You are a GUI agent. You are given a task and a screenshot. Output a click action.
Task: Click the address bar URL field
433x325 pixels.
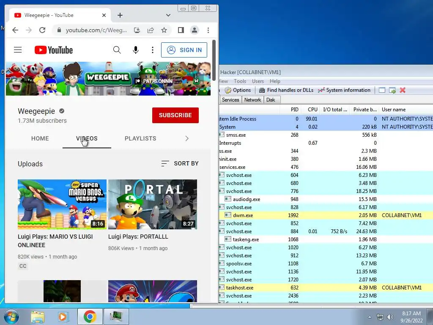(x=96, y=30)
